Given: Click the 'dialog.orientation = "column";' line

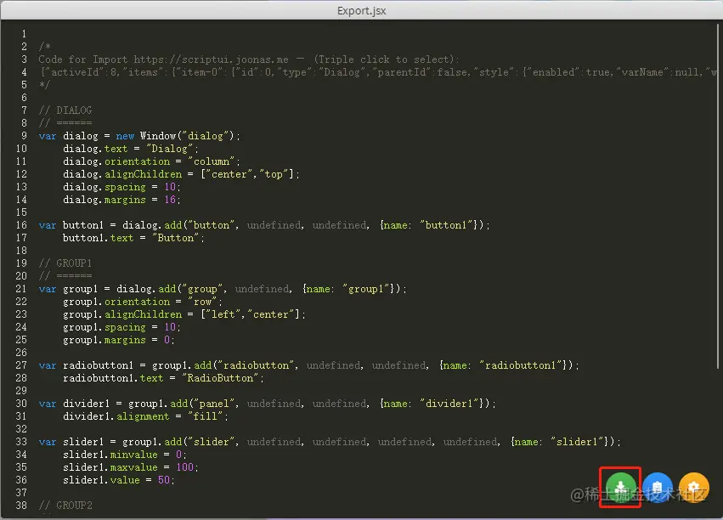Looking at the screenshot, I should coord(151,161).
